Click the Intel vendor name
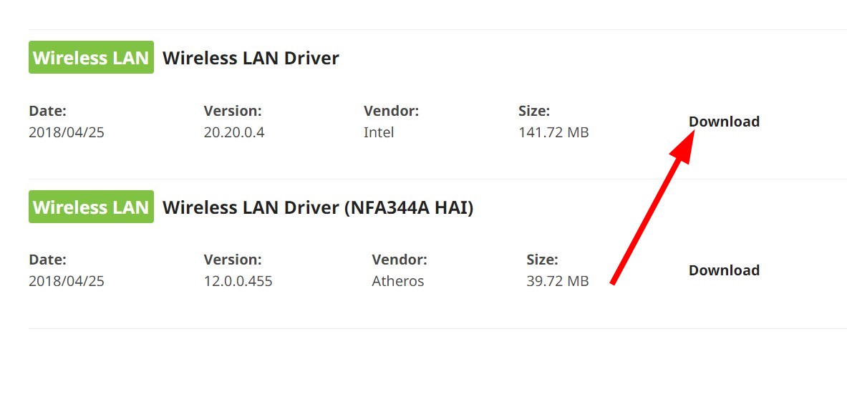Image resolution: width=847 pixels, height=394 pixels. pos(379,132)
